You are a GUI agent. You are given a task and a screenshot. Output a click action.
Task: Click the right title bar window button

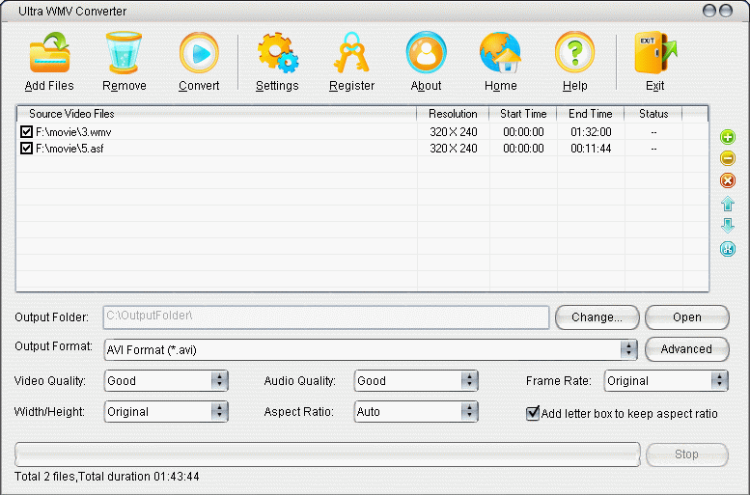point(726,11)
